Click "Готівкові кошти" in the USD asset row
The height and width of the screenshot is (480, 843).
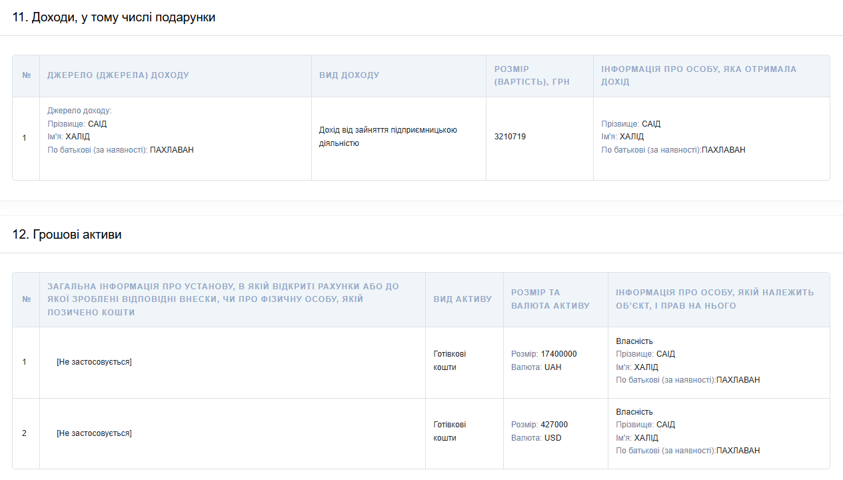click(449, 431)
